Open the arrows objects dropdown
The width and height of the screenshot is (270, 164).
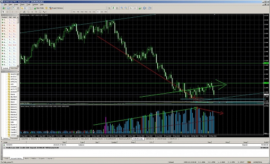tap(44, 12)
